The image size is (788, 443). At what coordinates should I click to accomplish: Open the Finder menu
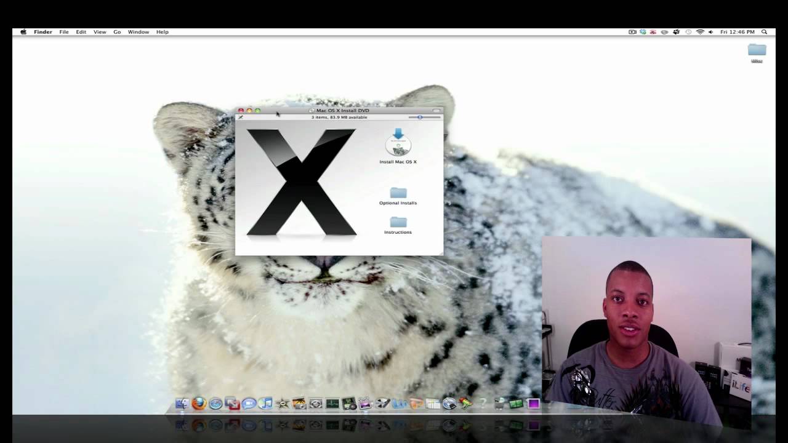click(x=43, y=32)
